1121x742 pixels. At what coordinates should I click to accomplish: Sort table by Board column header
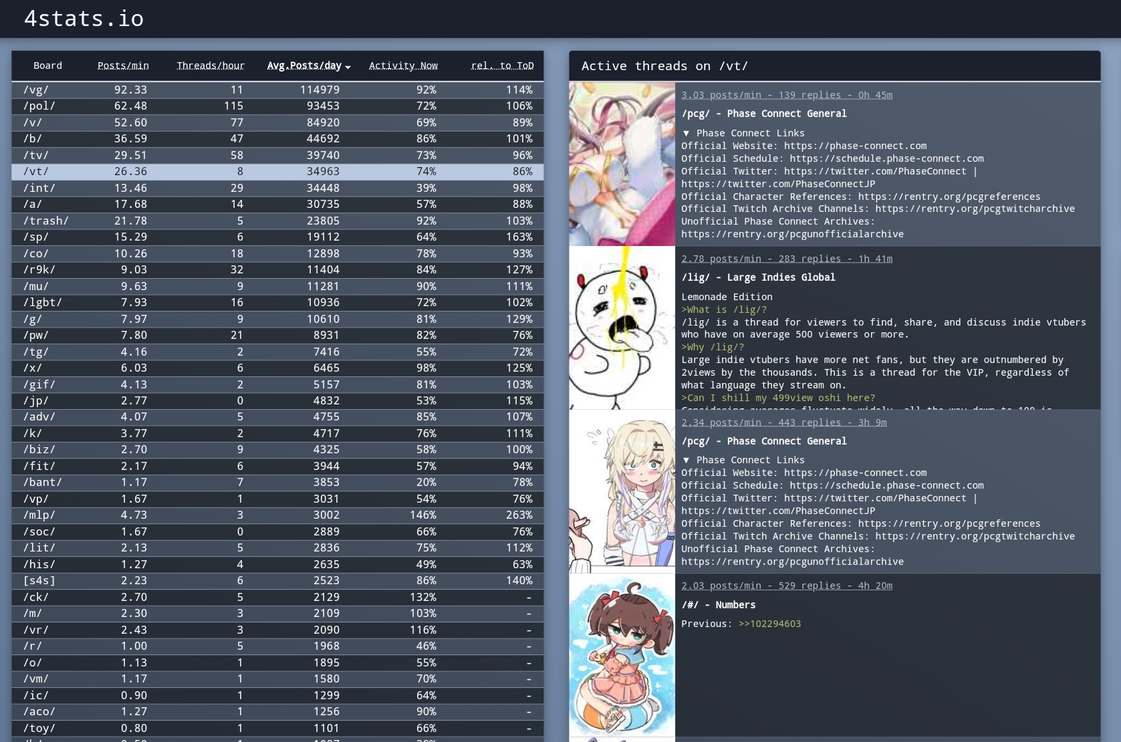(47, 66)
